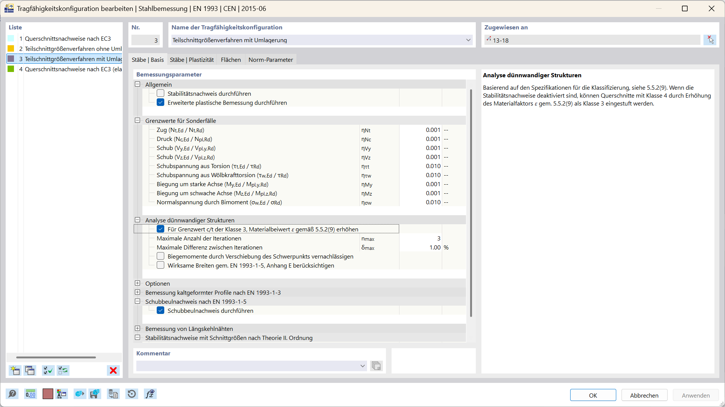Click the red X delete icon

click(x=113, y=370)
